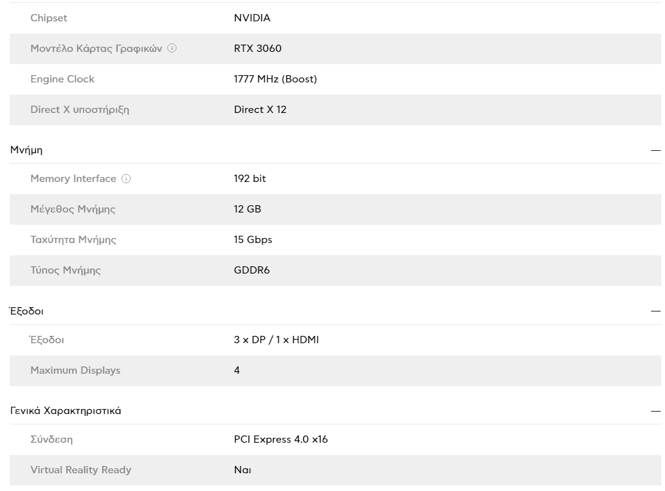Click the GDDR6 memory type value
The height and width of the screenshot is (491, 665).
252,270
